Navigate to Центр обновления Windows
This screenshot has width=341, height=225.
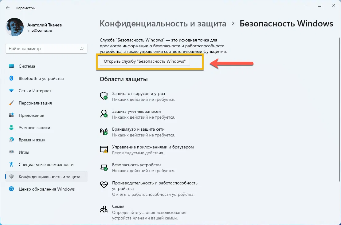46,189
